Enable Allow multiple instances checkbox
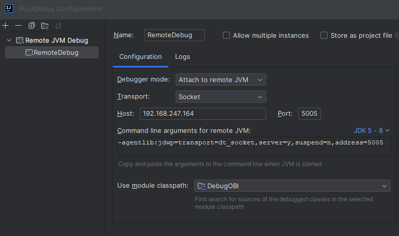Viewport: 399px width, 236px height. click(226, 35)
